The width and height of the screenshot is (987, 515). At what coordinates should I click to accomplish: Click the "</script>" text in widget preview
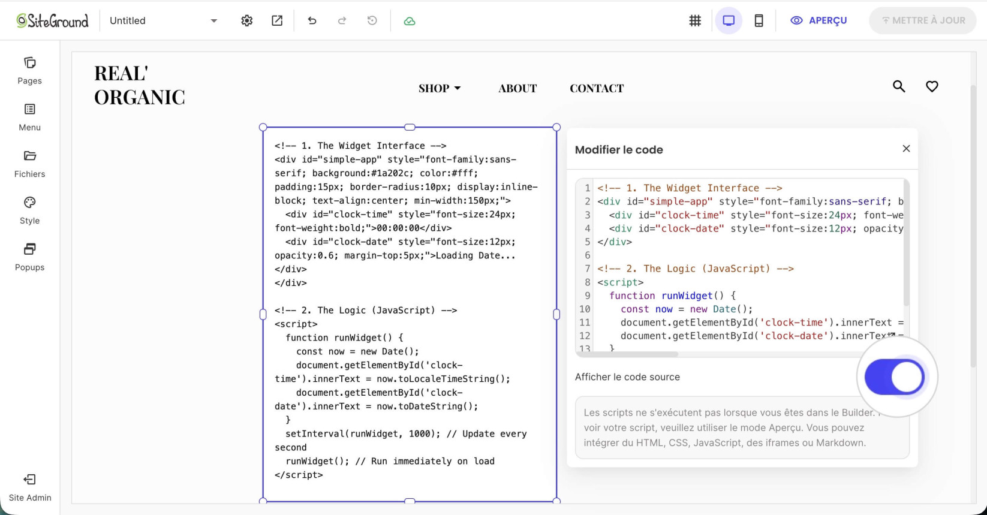click(x=299, y=475)
